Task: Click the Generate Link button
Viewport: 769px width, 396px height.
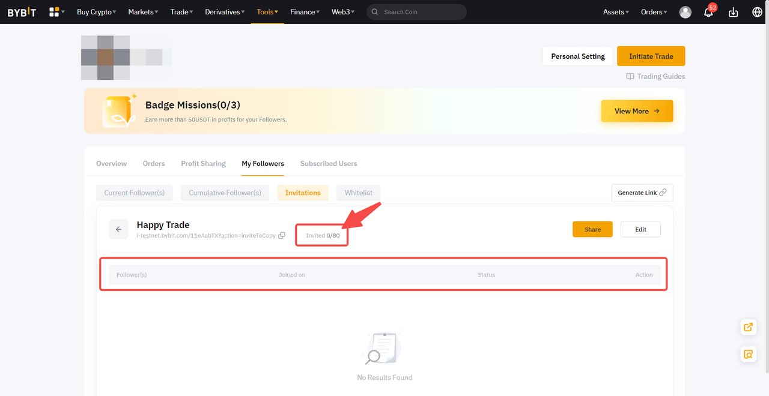Action: [x=642, y=193]
